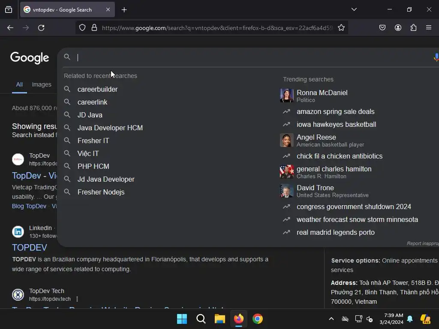The height and width of the screenshot is (329, 439).
Task: Show hidden system tray icons
Action: pyautogui.click(x=331, y=319)
